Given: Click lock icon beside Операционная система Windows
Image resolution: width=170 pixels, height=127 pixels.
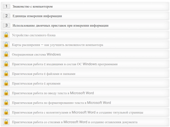Looking at the screenshot, I should [x=6, y=54].
